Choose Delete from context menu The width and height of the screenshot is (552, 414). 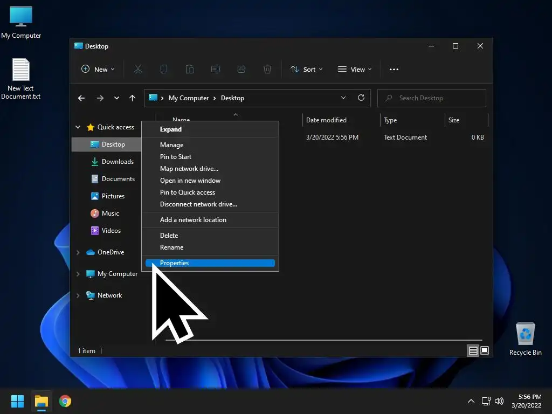[210, 236]
